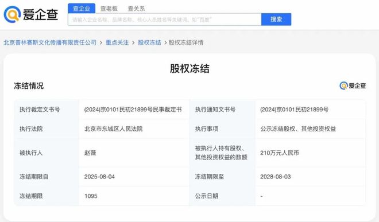Open the 股权冻结 breadcrumb link

149,42
